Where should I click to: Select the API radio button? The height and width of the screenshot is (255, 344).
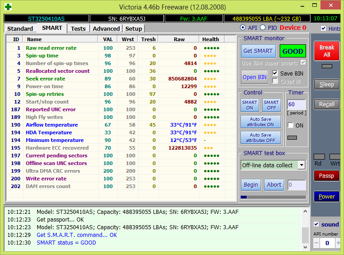click(x=243, y=28)
